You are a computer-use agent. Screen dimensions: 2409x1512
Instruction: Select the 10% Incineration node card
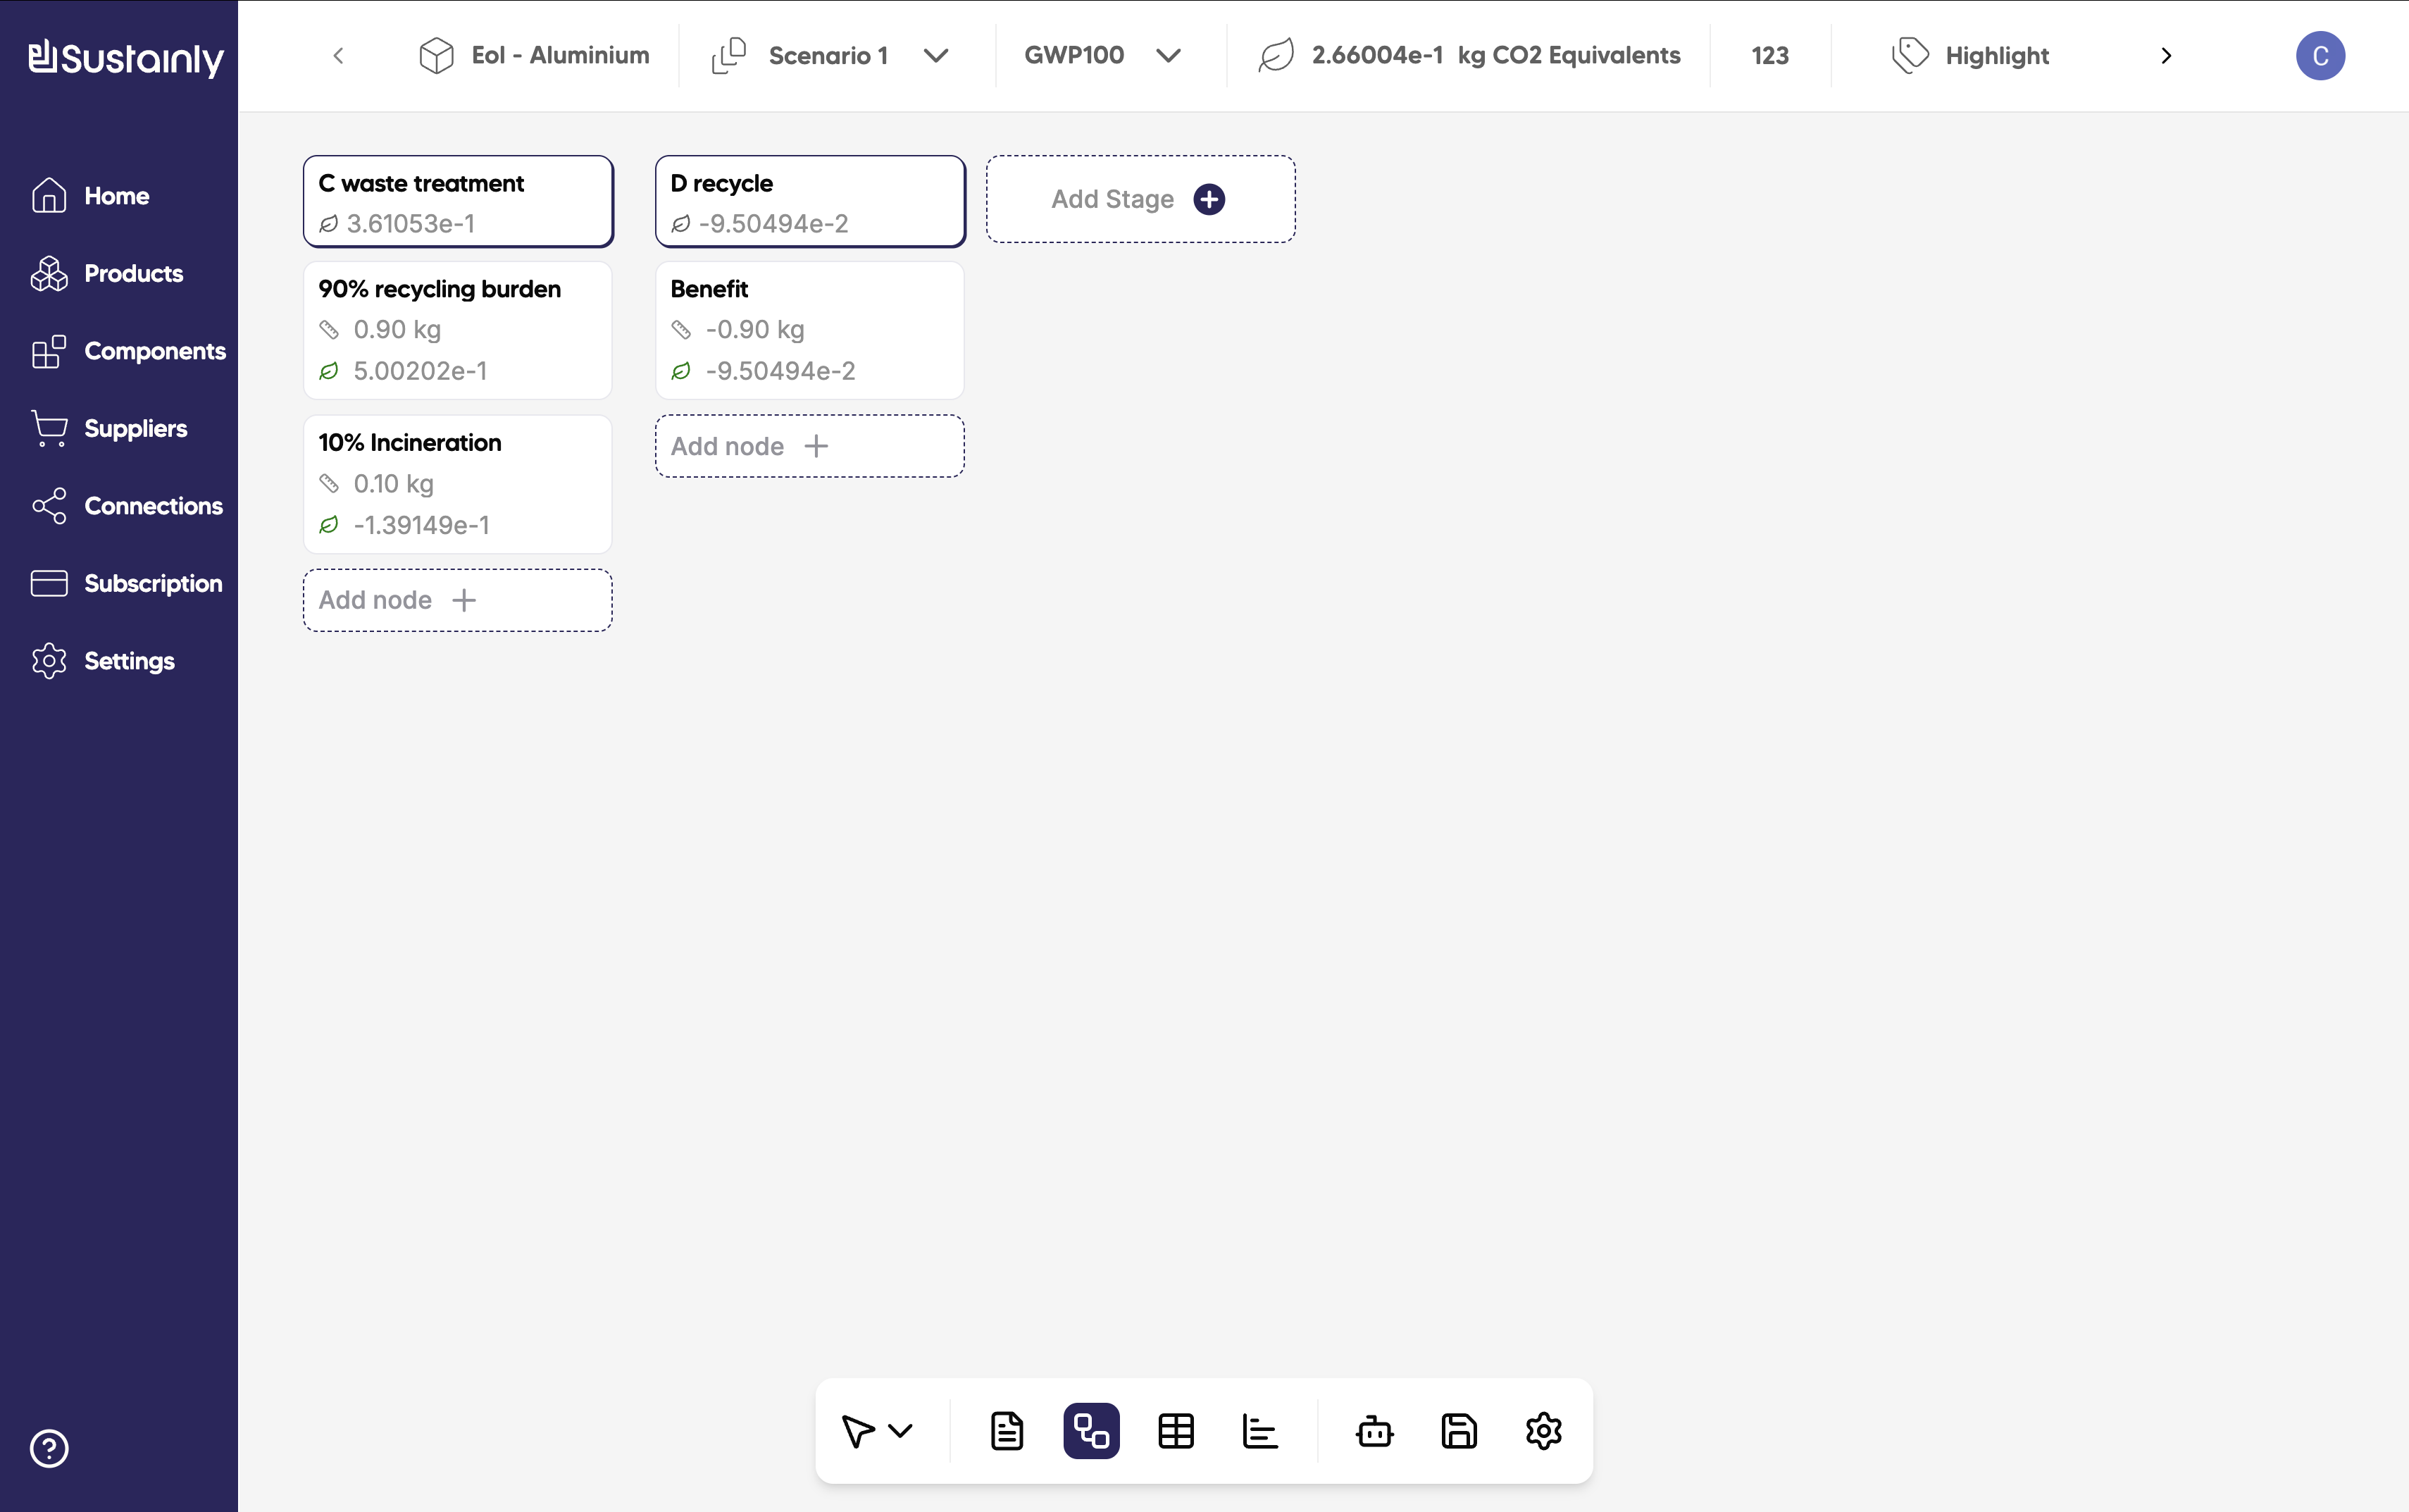coord(457,484)
